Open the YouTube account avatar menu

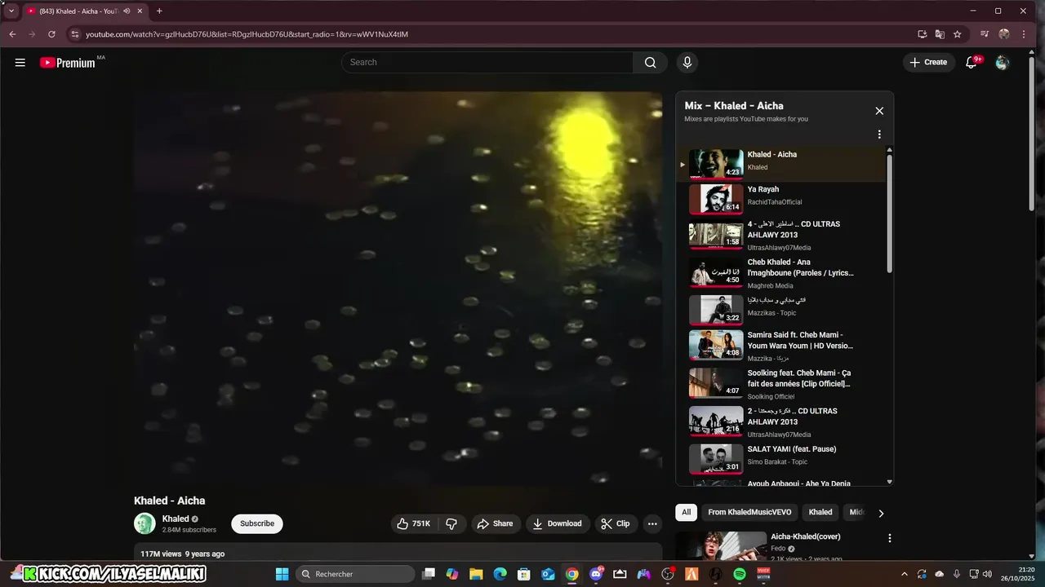pyautogui.click(x=1003, y=62)
